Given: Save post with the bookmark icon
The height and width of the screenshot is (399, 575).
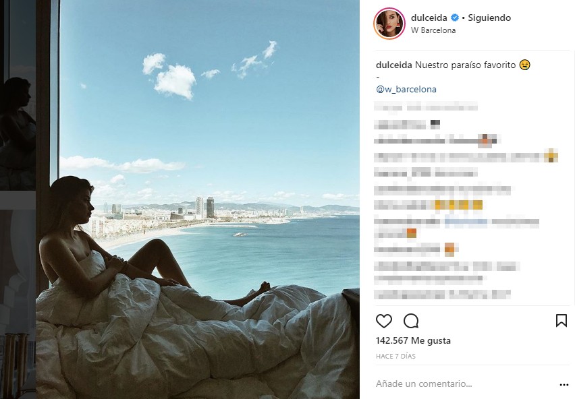Looking at the screenshot, I should (561, 321).
